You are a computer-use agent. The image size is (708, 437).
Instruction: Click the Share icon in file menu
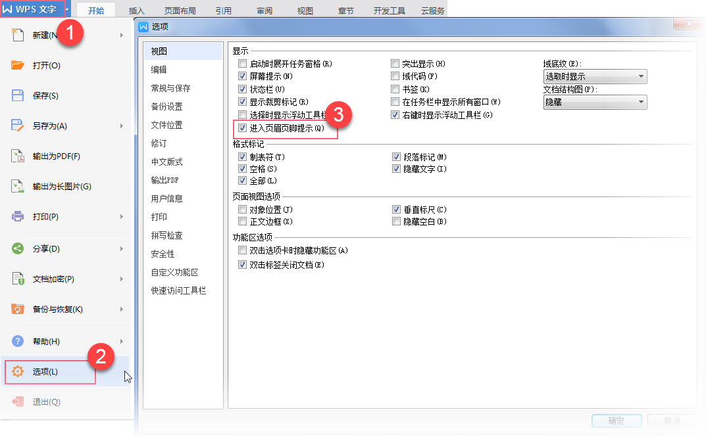point(18,248)
